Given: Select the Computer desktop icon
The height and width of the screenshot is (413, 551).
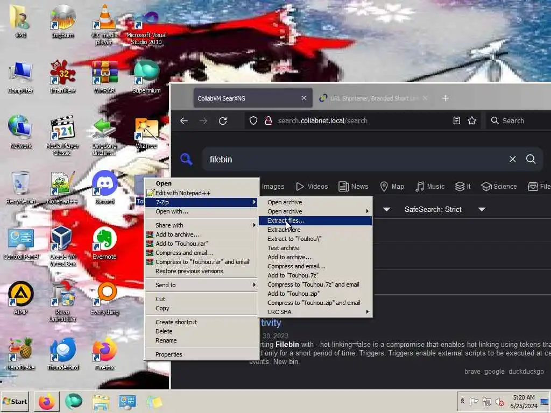Looking at the screenshot, I should coord(20,77).
